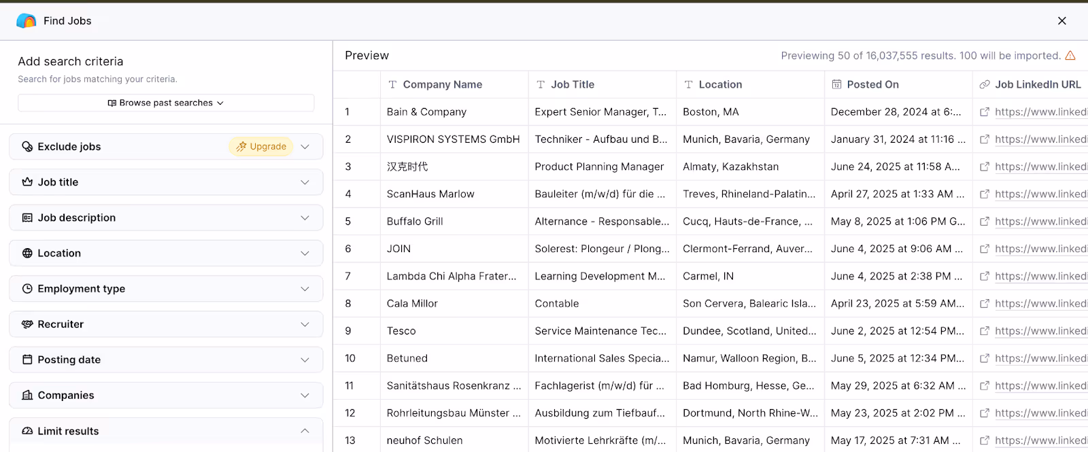Select the neuhof Schulen company cell
This screenshot has height=452, width=1088.
click(x=454, y=440)
